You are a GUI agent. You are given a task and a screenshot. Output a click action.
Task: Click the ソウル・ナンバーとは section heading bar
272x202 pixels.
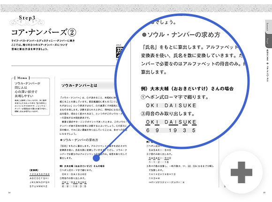87,85
